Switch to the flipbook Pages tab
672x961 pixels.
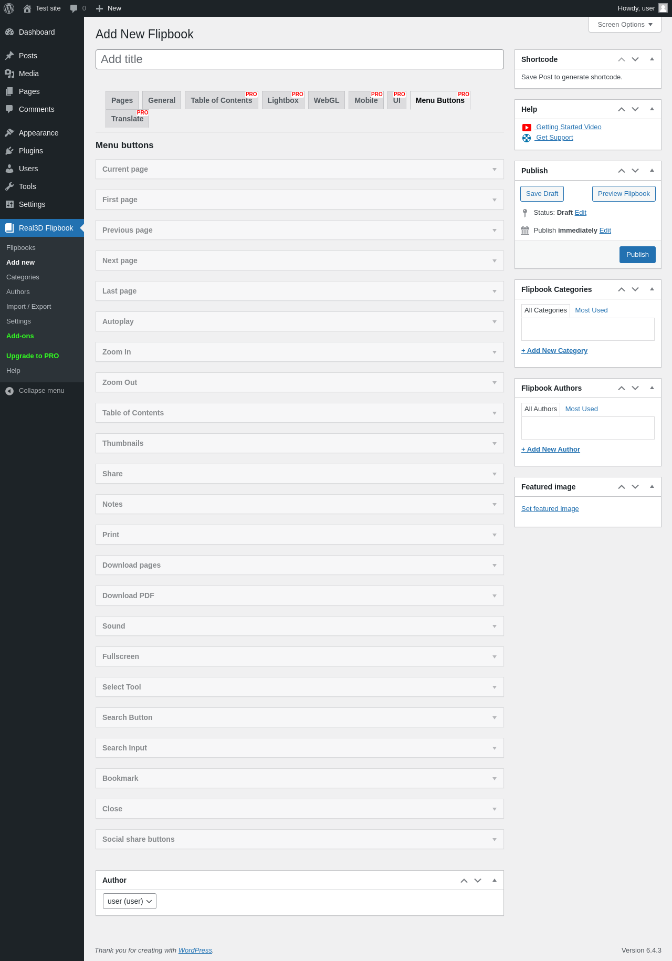click(x=122, y=100)
